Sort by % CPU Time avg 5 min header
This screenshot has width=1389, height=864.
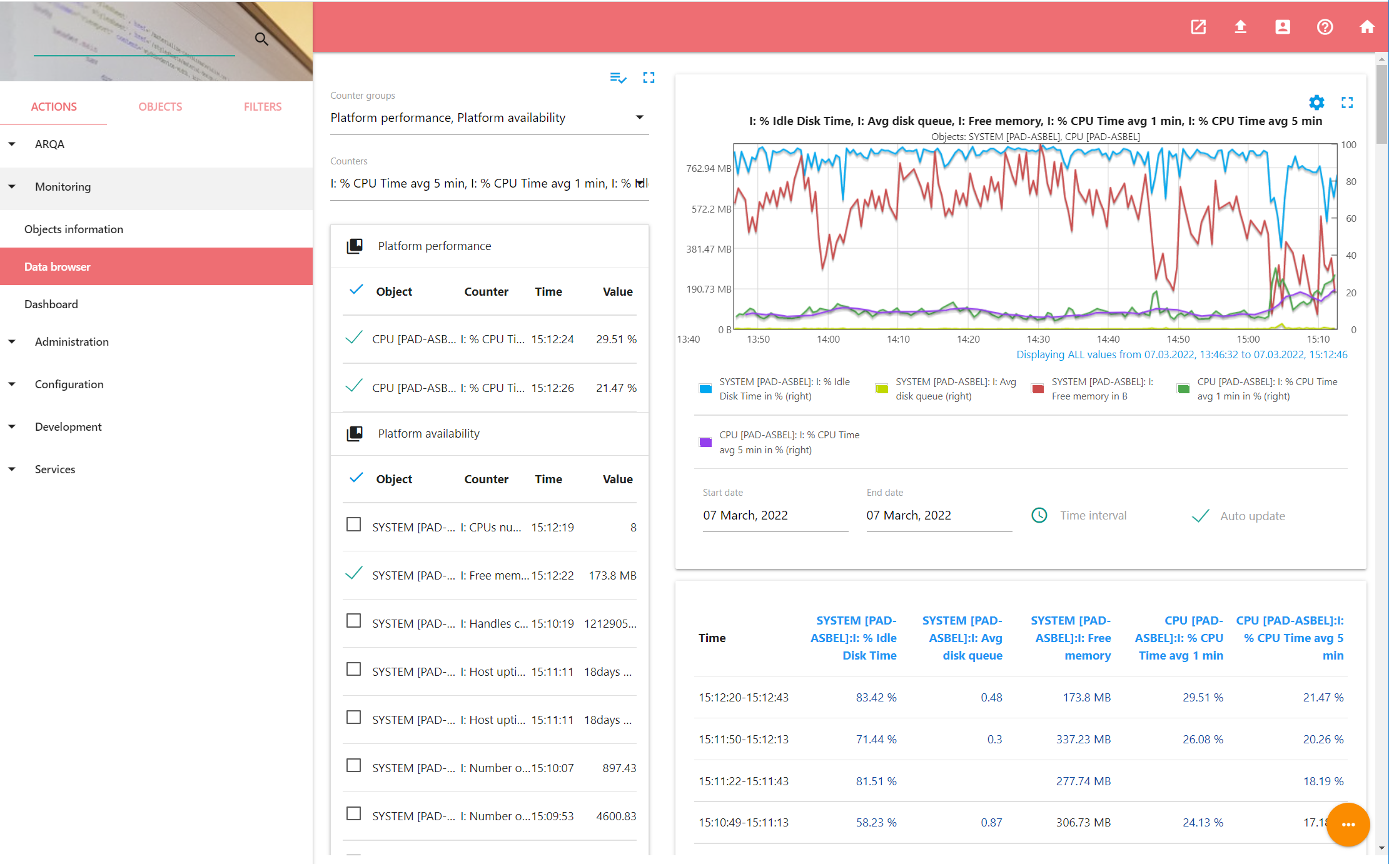coord(1290,638)
